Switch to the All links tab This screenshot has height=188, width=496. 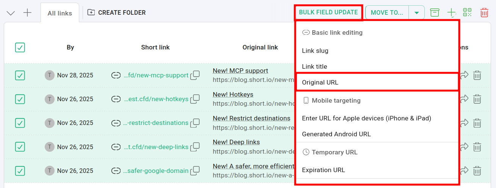pos(59,13)
